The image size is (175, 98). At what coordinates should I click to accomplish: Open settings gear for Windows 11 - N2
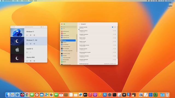coord(30,44)
